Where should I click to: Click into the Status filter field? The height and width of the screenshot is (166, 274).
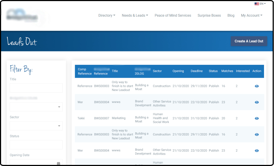pyautogui.click(x=36, y=145)
